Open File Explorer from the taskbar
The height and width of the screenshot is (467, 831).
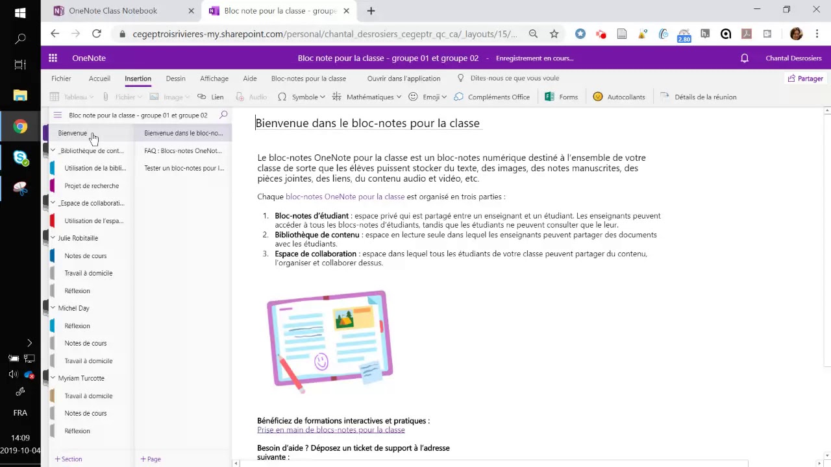coord(20,95)
